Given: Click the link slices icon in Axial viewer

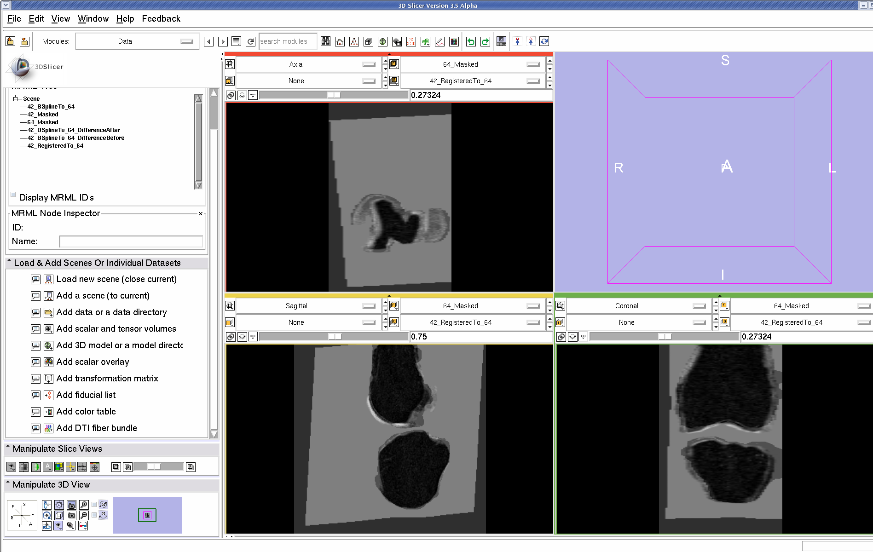Looking at the screenshot, I should pos(231,95).
